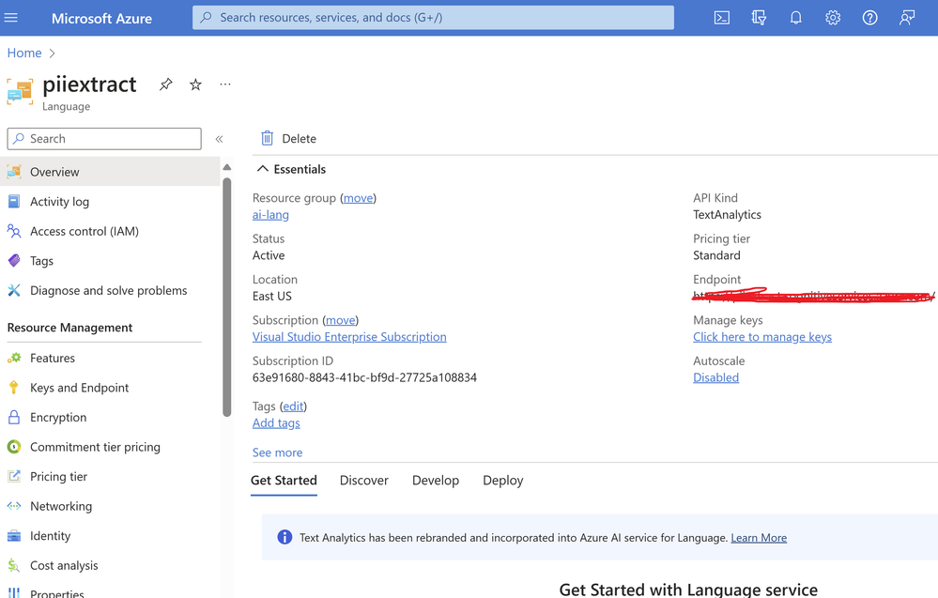Click the sidebar vertical scrollbar thumb
Screen dimensions: 938x598
(226, 298)
